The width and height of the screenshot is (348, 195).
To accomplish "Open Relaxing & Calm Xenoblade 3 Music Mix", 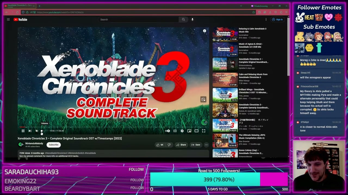I will [x=241, y=34].
